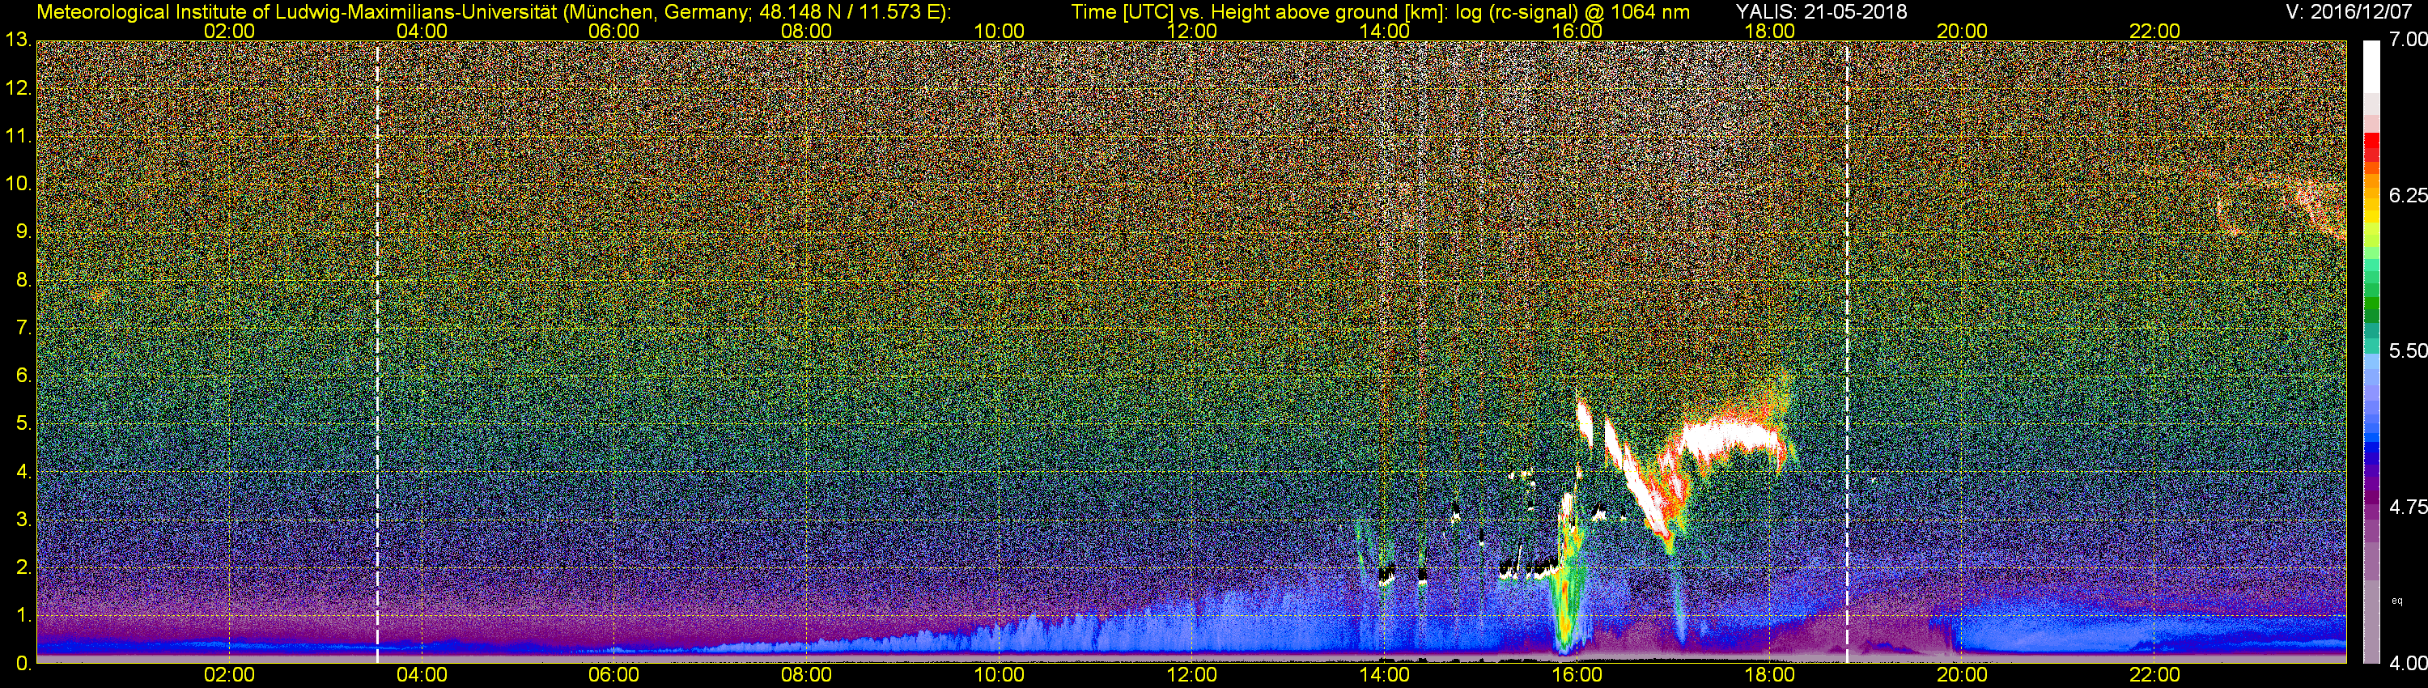
Task: Click the white dashed sunset marker after 18:00
Action: (x=1848, y=351)
